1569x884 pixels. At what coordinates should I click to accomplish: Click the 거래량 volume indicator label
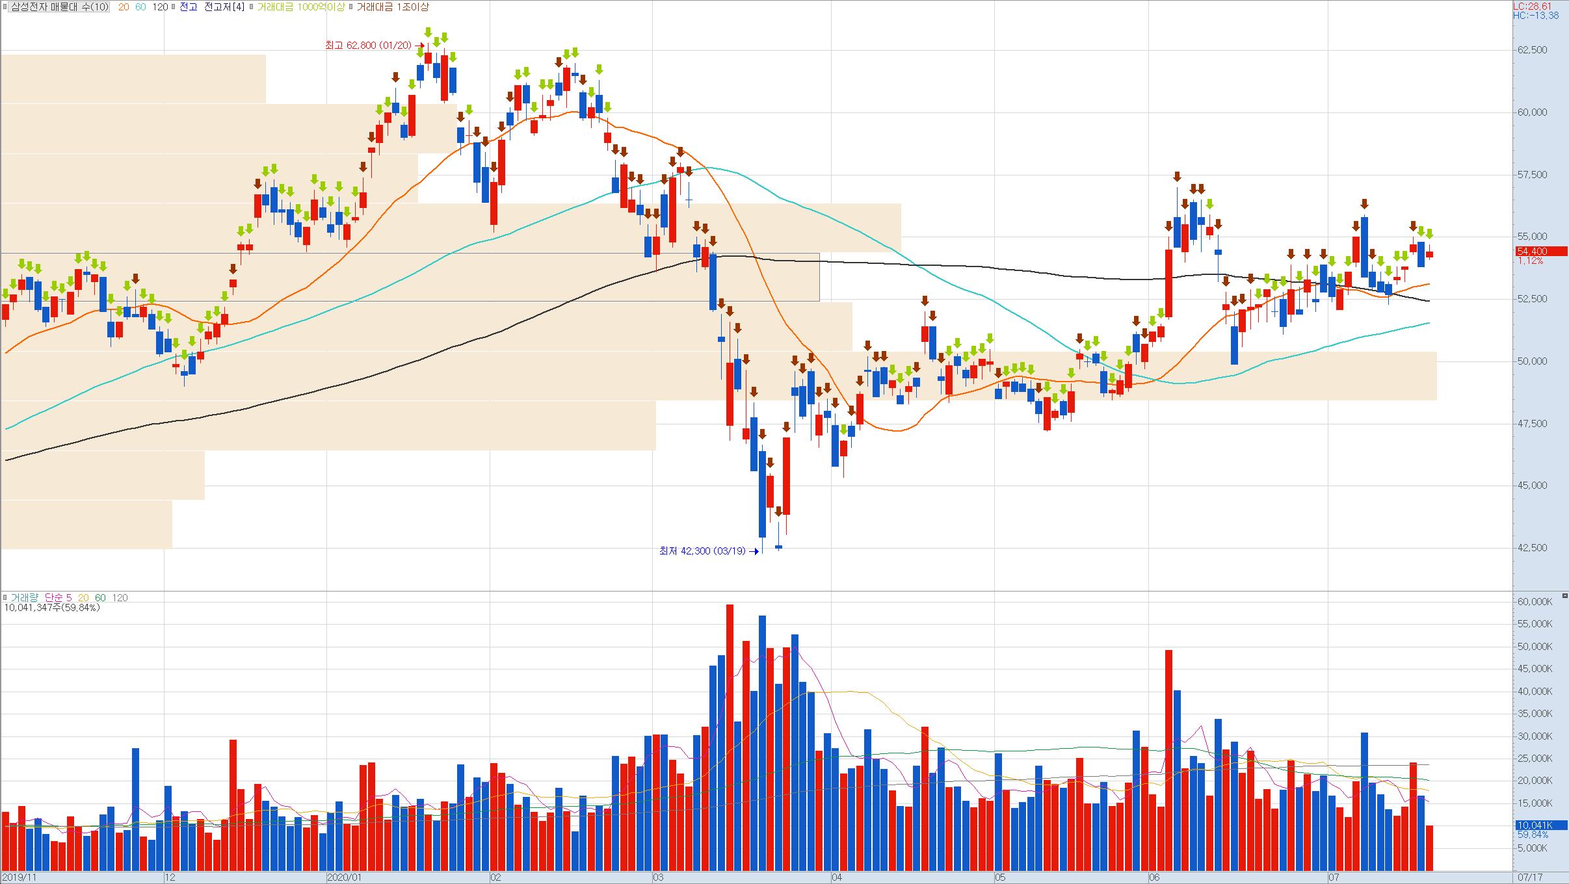24,597
